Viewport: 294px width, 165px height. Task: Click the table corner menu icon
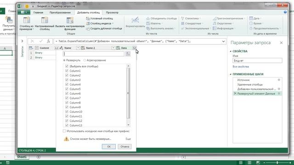tap(31, 48)
